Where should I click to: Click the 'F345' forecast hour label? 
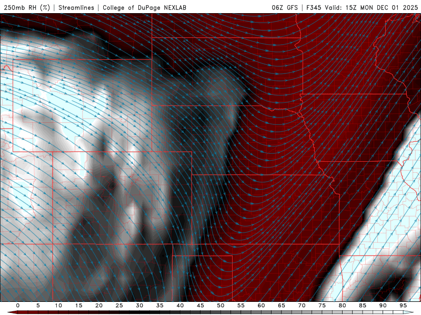coord(314,7)
